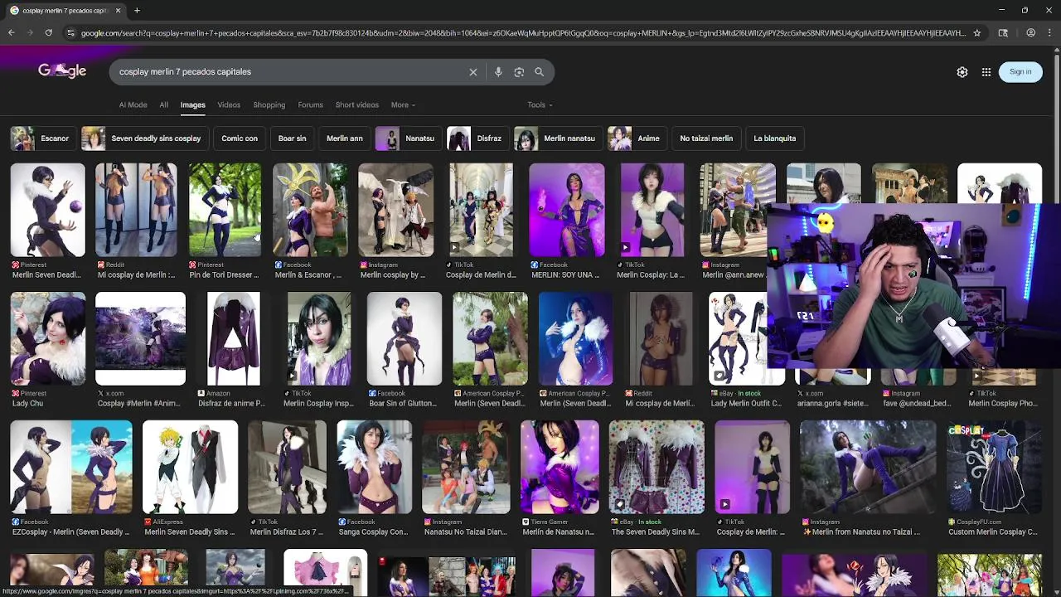Open Boar Sin of Gluttony image
Image resolution: width=1061 pixels, height=597 pixels.
click(x=405, y=338)
